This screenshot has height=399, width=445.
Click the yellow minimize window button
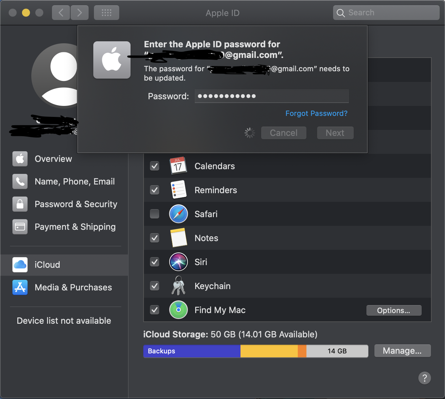[x=26, y=13]
